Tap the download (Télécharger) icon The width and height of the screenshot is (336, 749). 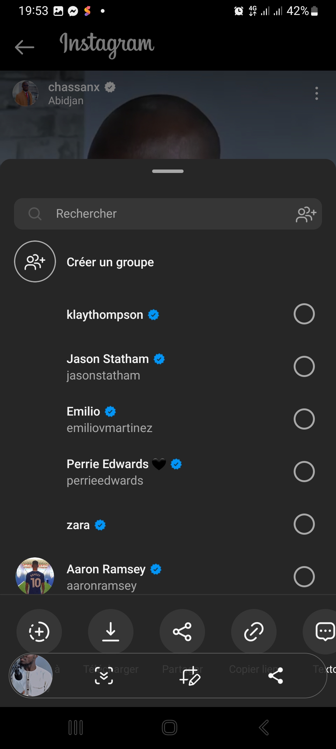[111, 631]
